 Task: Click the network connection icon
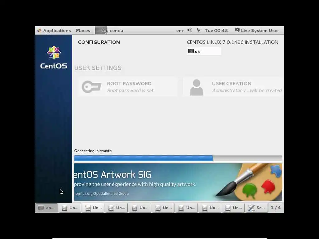pos(199,30)
